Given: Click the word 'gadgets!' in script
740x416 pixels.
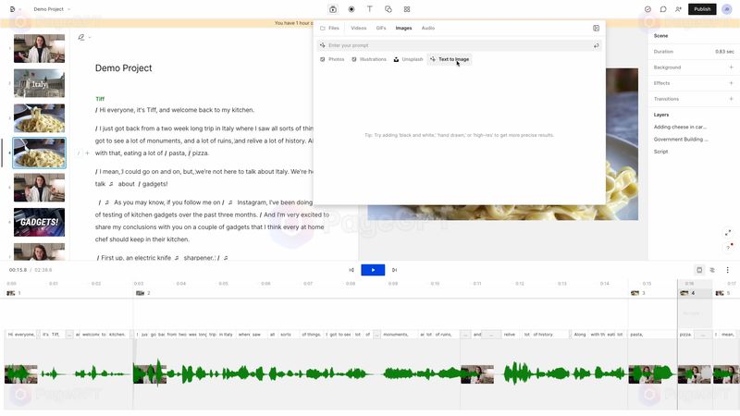Looking at the screenshot, I should tap(154, 184).
